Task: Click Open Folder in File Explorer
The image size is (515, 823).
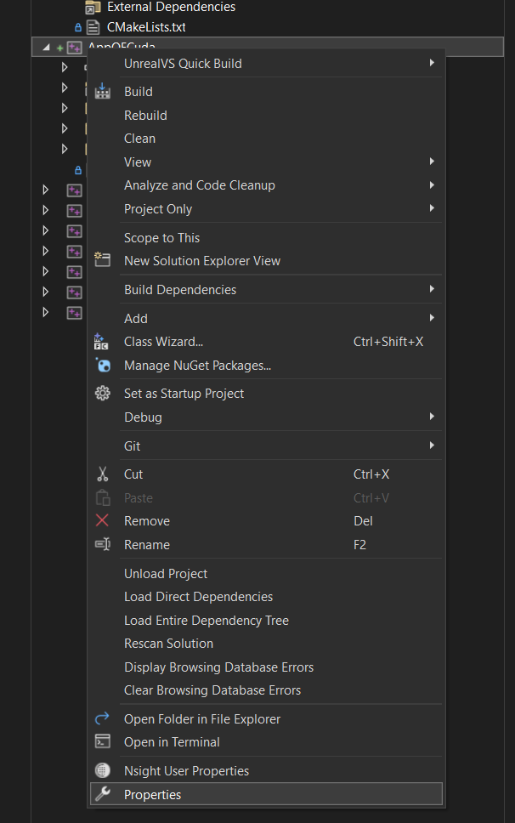Action: 202,719
